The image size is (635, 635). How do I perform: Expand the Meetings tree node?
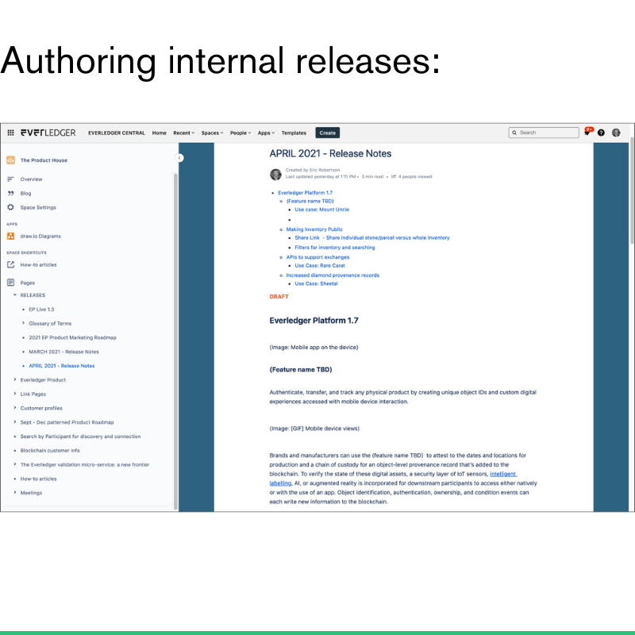[15, 492]
